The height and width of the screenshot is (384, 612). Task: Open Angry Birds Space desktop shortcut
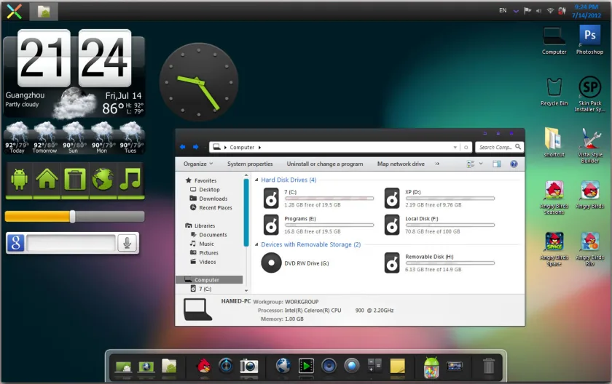click(554, 249)
